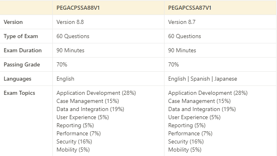
Task: Click 90 Minutes under PEGACPSSA88V1
Action: tap(70, 50)
